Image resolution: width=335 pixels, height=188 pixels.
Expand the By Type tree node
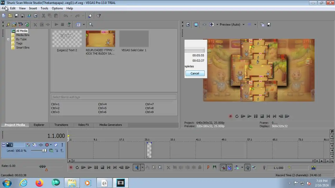pyautogui.click(x=8, y=39)
